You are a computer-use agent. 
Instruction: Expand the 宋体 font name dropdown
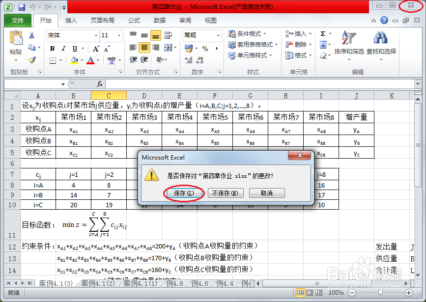[96, 35]
